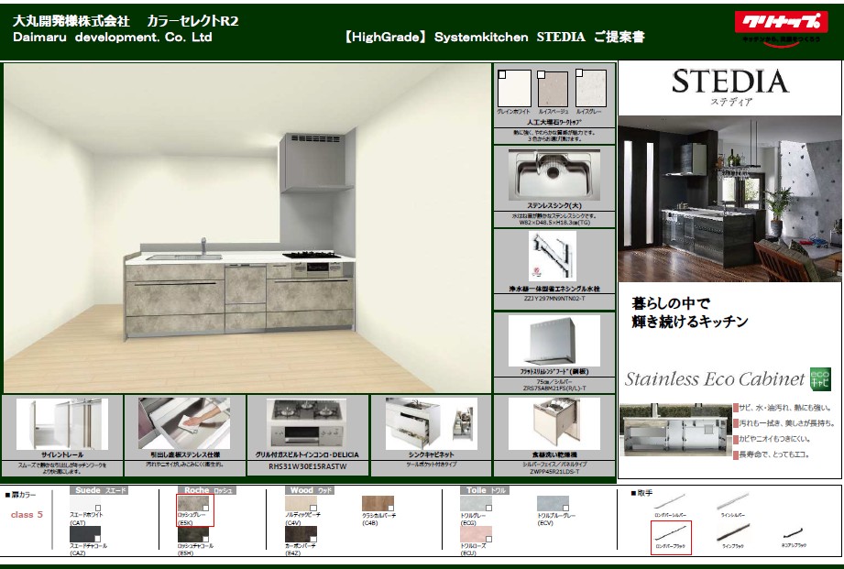Image resolution: width=844 pixels, height=569 pixels.
Task: Tick the Lewis Beige worktop checkbox
Action: pos(542,75)
